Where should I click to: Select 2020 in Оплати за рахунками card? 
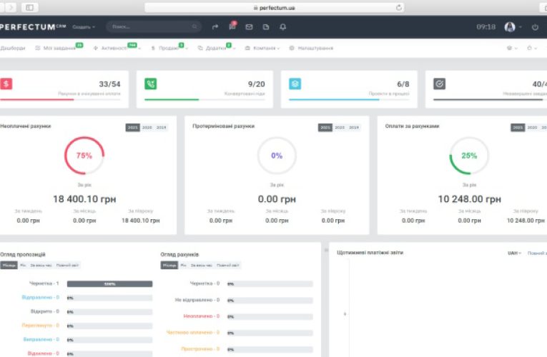click(532, 128)
